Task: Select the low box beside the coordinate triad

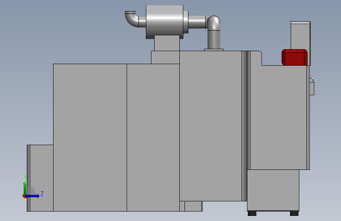Action: point(40,178)
